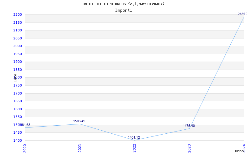Viewport: 247px width, 154px height.
Task: Click the 2022 lowest data point on line
Action: 134,140
